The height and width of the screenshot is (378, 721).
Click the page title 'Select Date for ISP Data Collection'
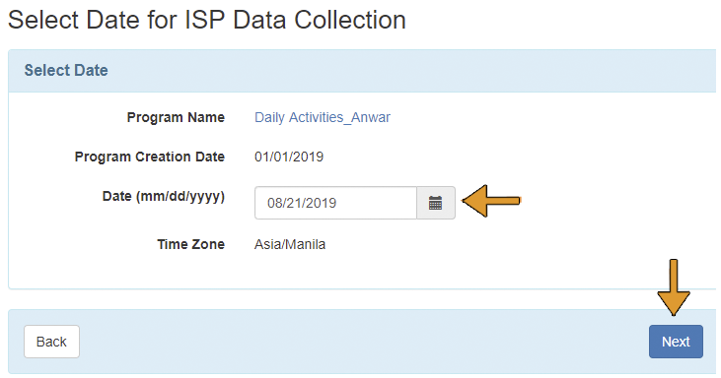[207, 21]
